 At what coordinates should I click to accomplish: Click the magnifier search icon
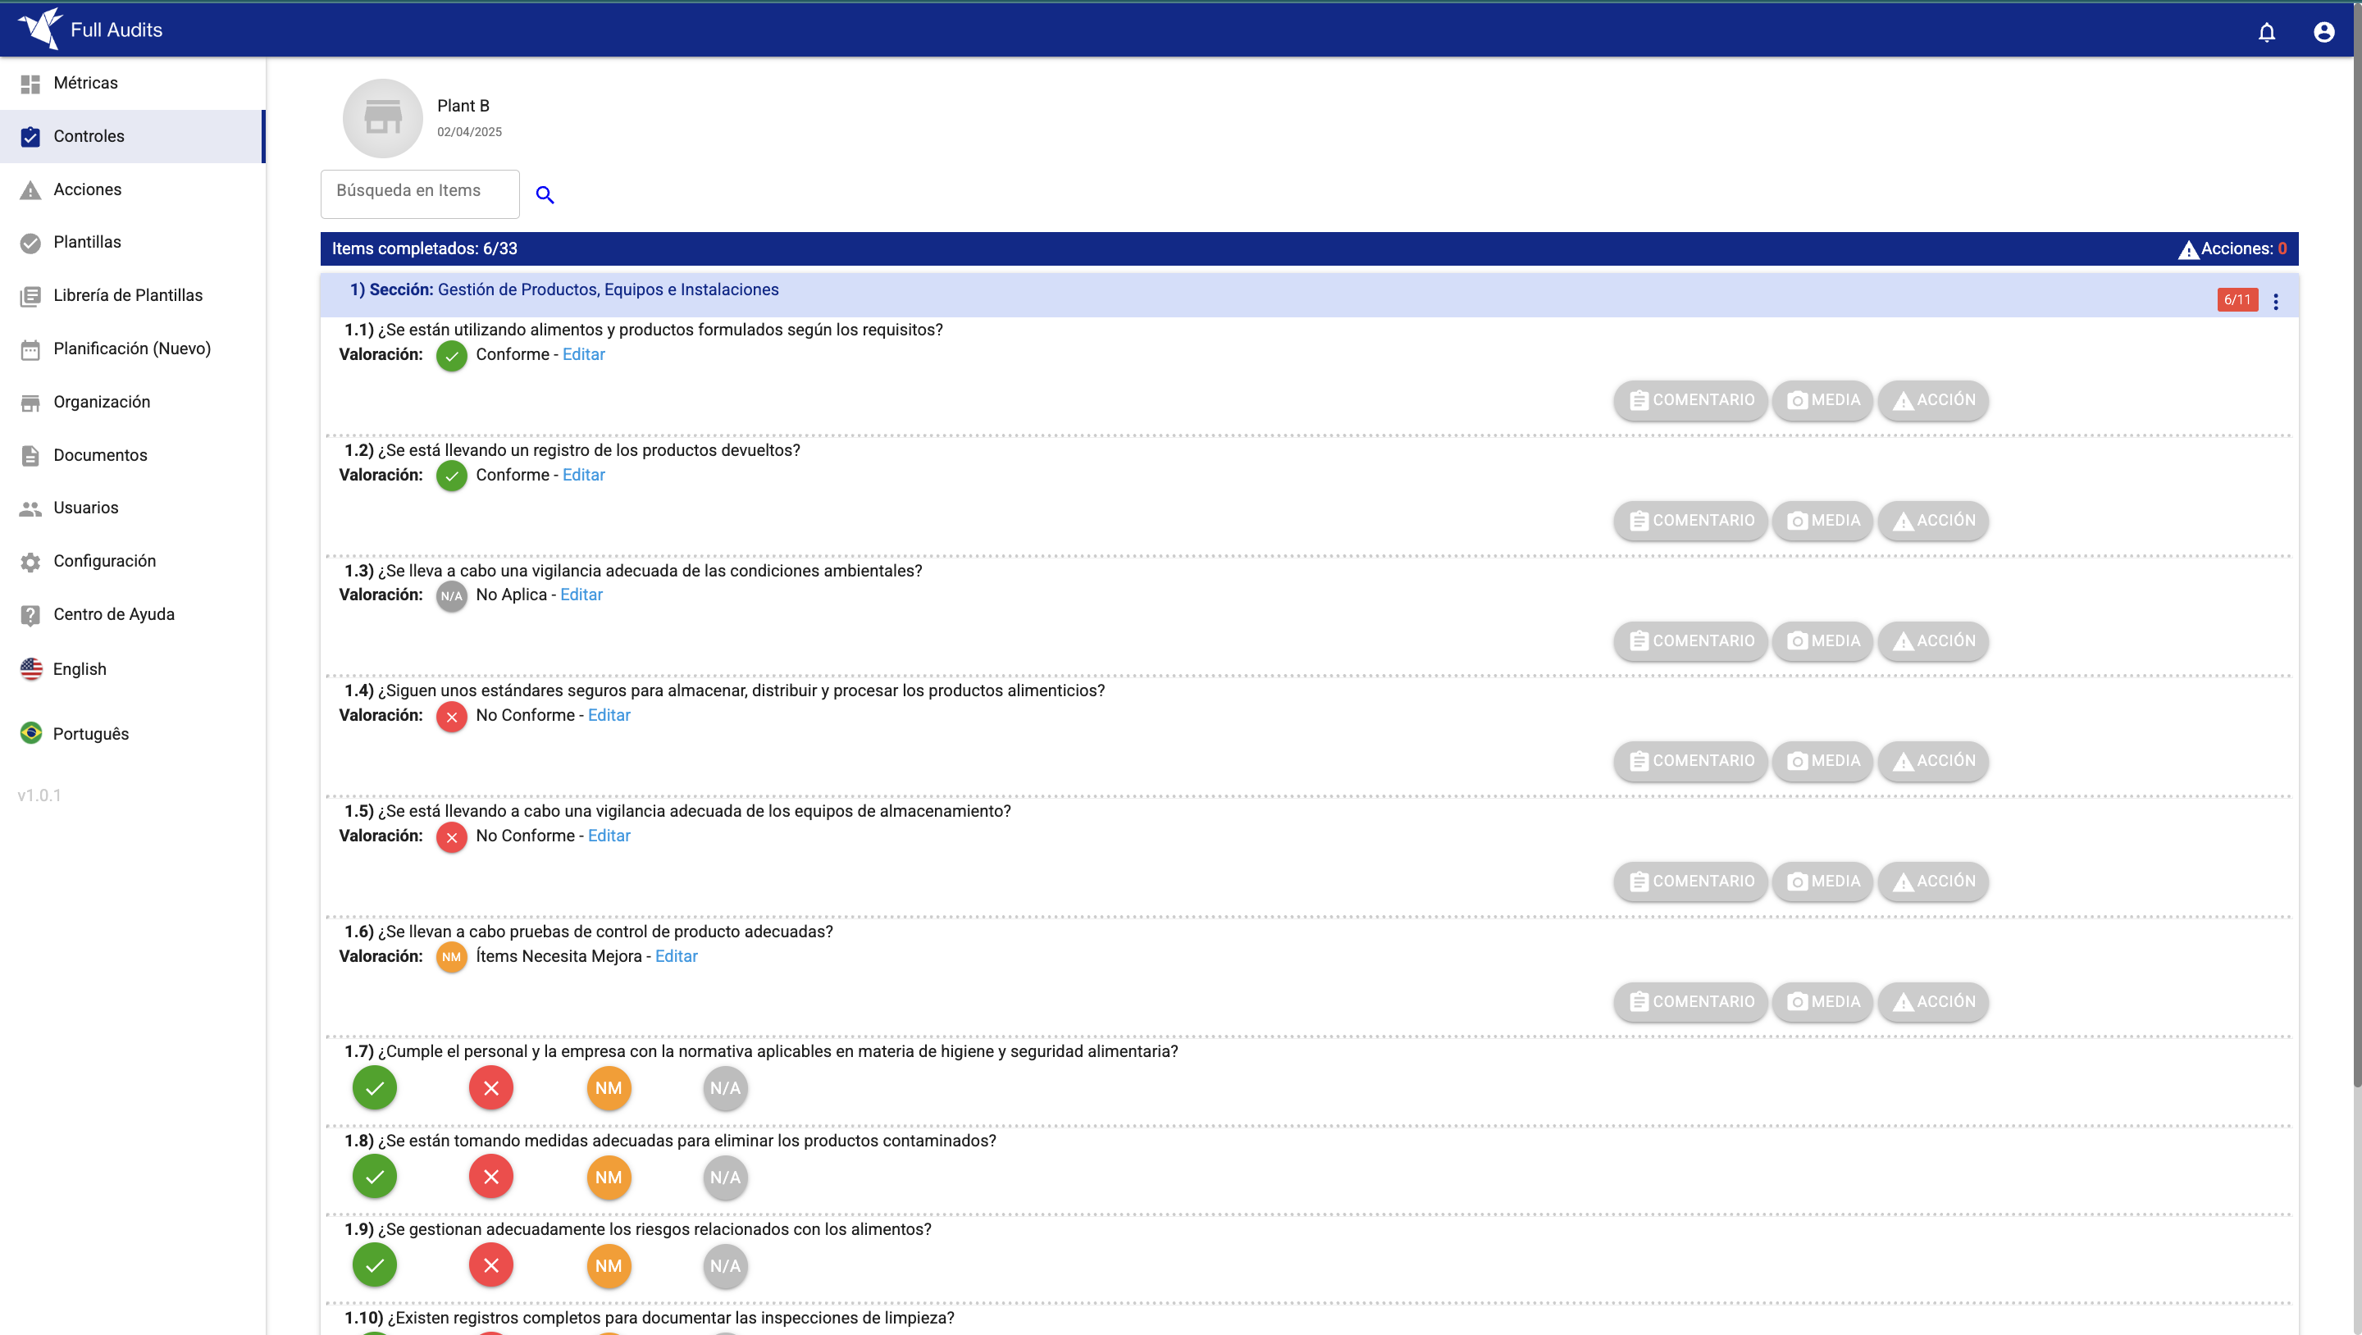pyautogui.click(x=545, y=194)
